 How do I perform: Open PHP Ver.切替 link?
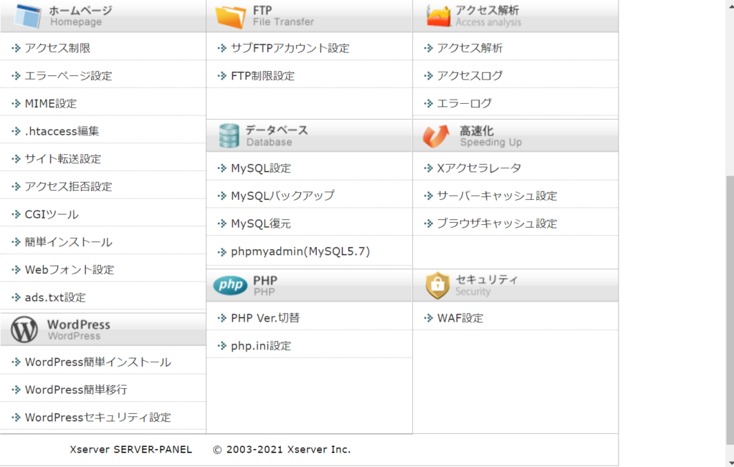pyautogui.click(x=265, y=318)
